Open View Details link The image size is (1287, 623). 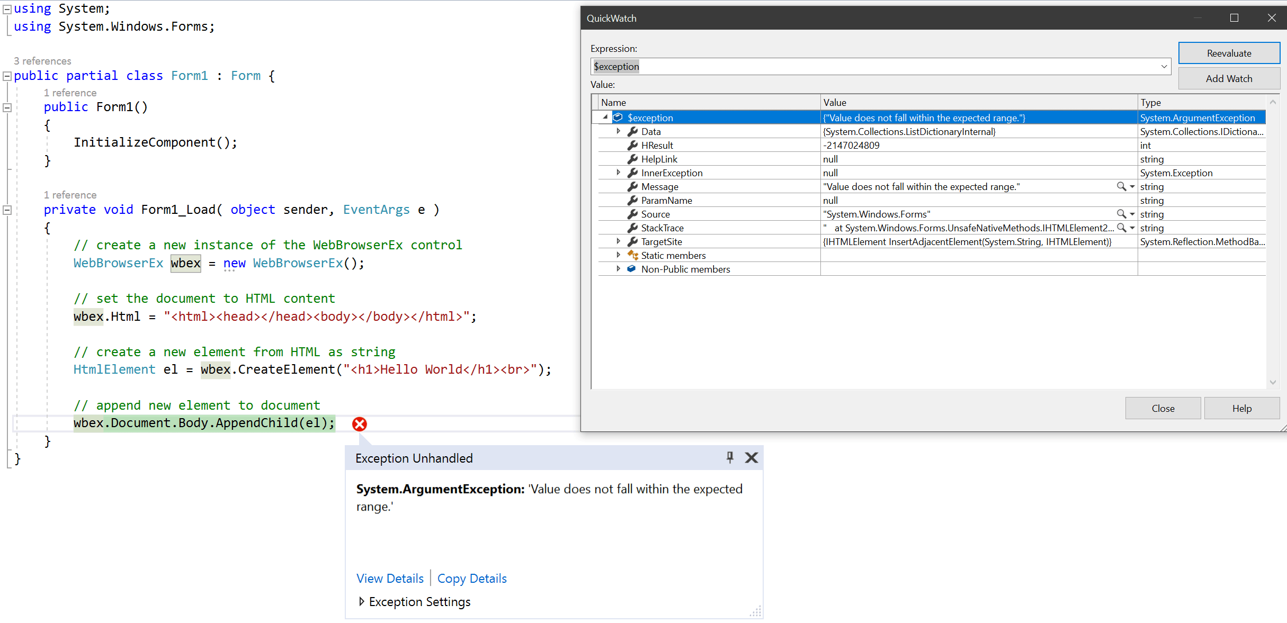click(390, 578)
